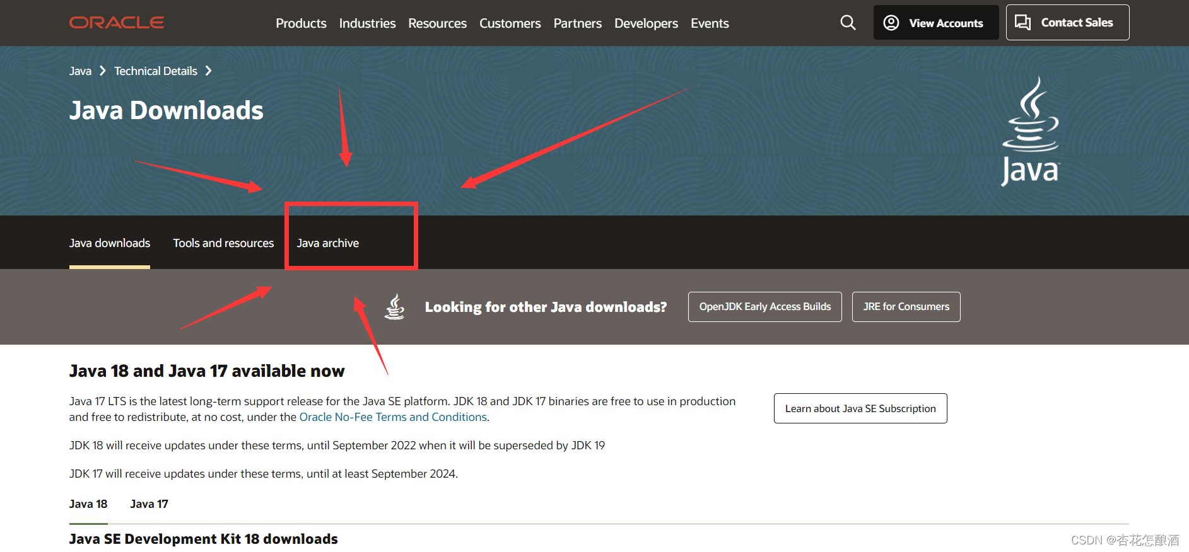Viewport: 1189px width, 552px height.
Task: Click the chevron after Technical Details breadcrumb
Action: [208, 71]
